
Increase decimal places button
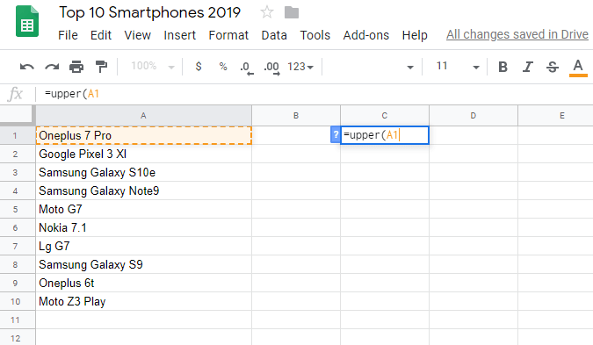coord(272,68)
